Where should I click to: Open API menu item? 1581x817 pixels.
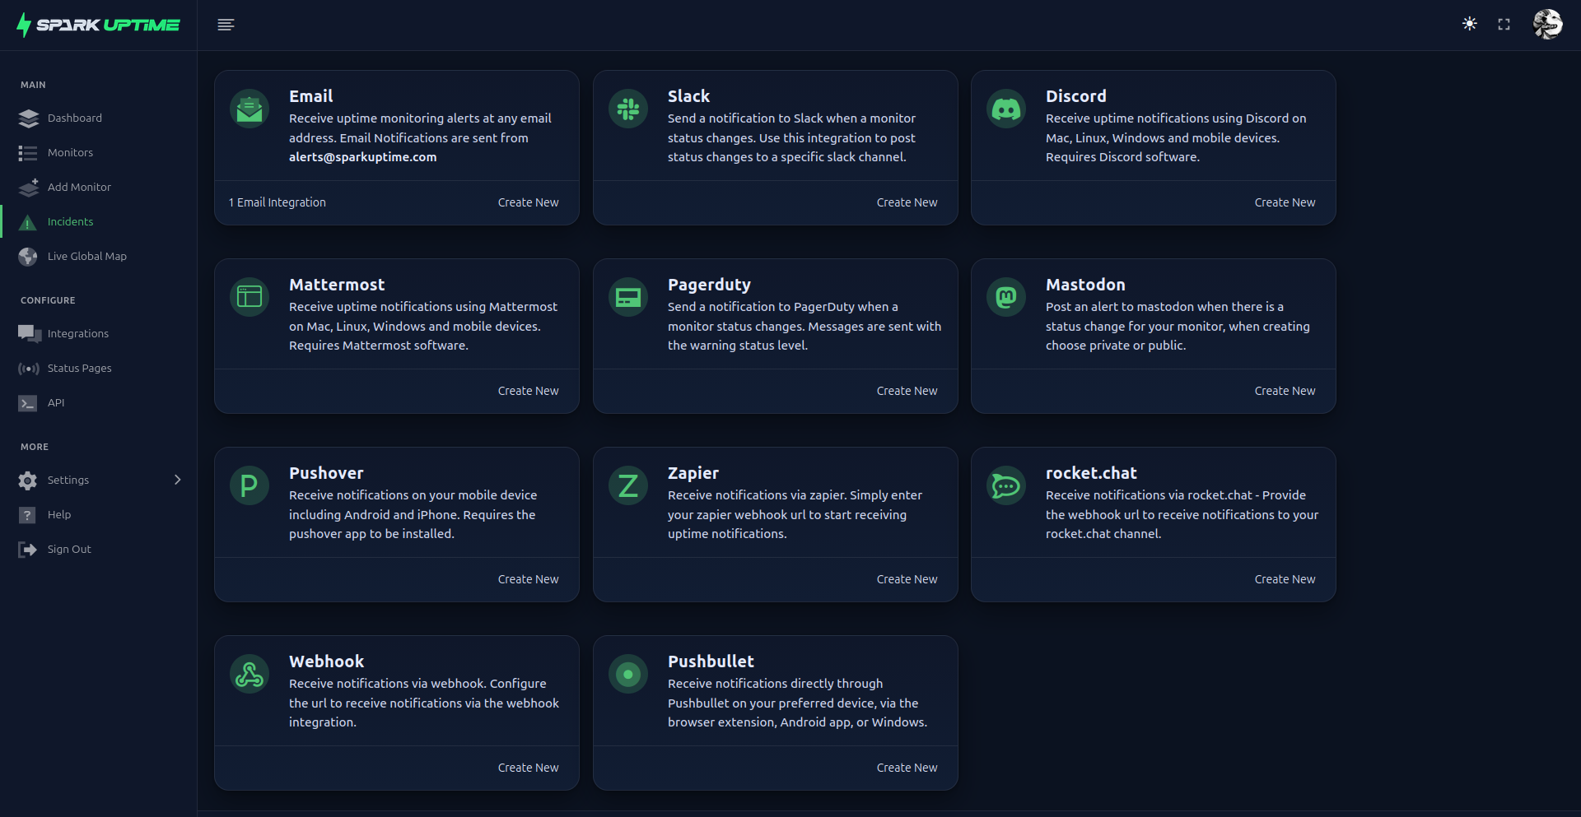point(56,403)
